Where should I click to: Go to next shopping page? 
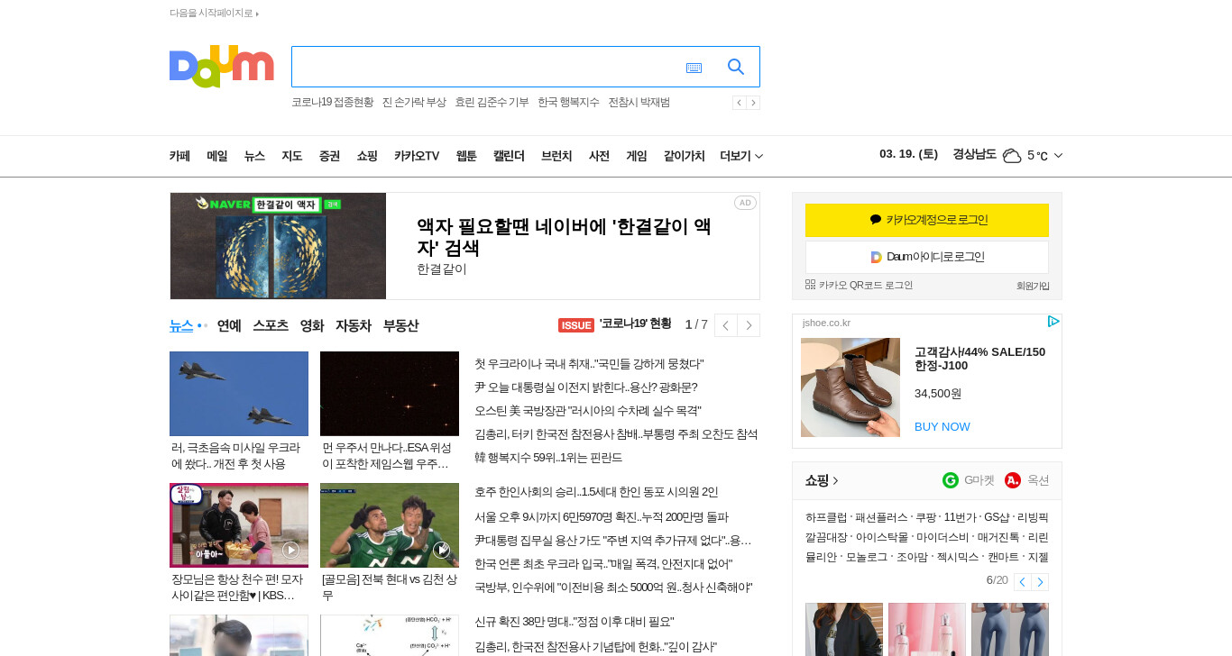(x=1040, y=582)
